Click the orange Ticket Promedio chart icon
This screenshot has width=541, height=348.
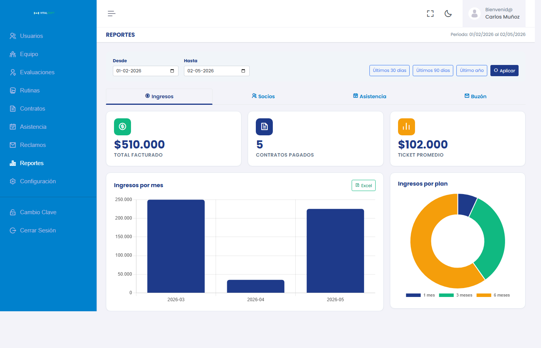coord(407,127)
